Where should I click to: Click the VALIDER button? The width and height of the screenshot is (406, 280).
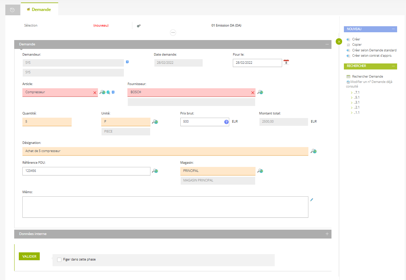click(29, 256)
